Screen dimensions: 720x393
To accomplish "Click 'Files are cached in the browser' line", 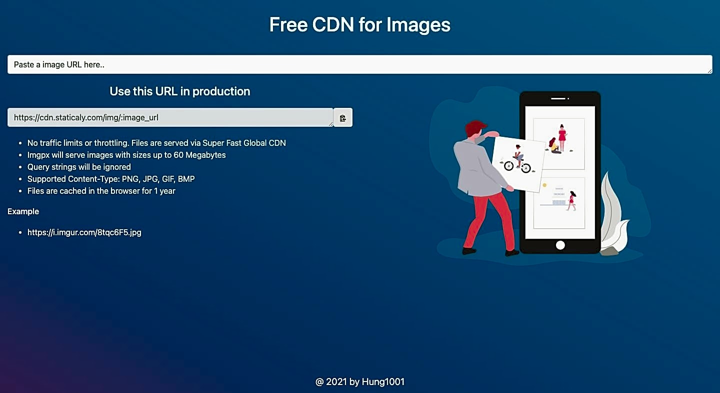I will pos(101,191).
